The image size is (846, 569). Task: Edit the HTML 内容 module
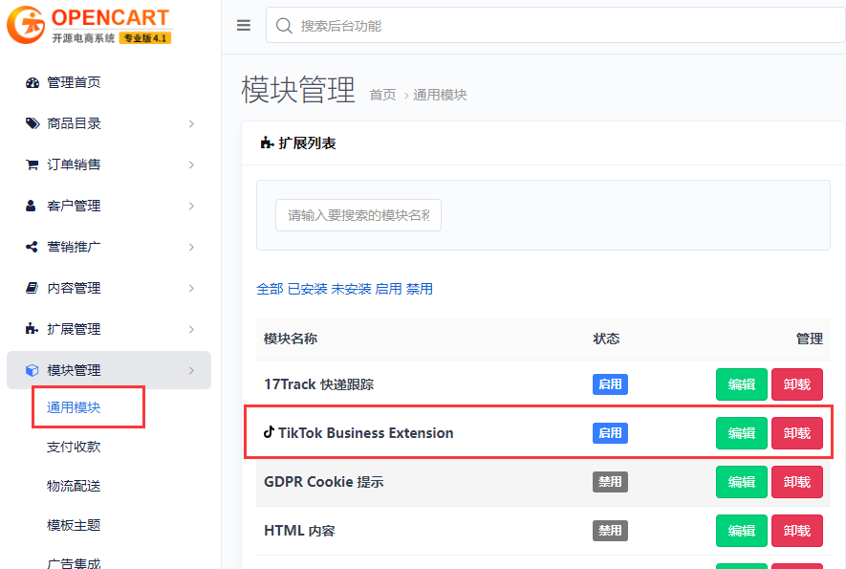pos(742,531)
